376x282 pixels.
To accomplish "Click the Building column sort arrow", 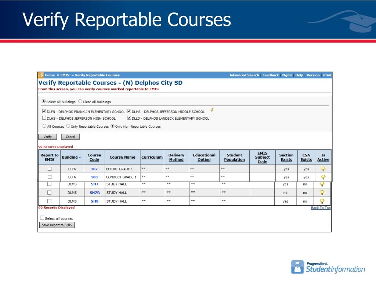I will [80, 157].
